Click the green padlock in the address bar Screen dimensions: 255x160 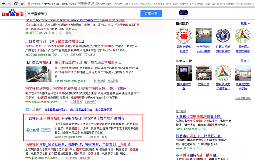[x=29, y=4]
